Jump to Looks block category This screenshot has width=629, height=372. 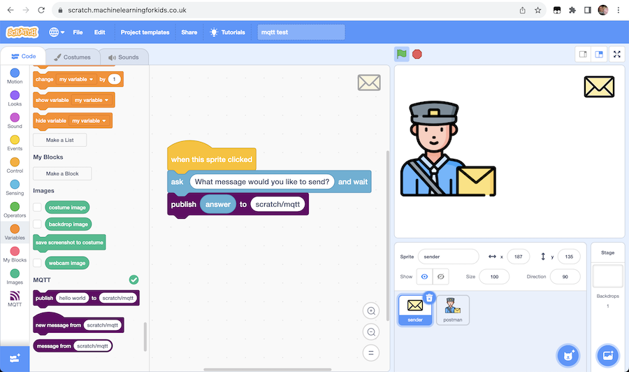tap(15, 99)
